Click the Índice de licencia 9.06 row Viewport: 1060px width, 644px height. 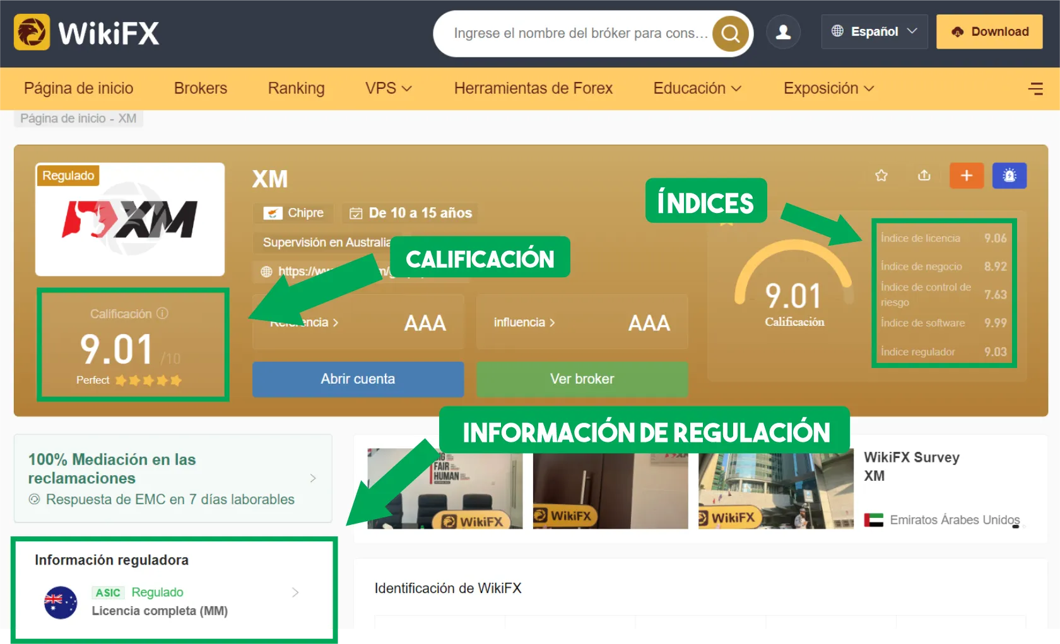tap(944, 238)
